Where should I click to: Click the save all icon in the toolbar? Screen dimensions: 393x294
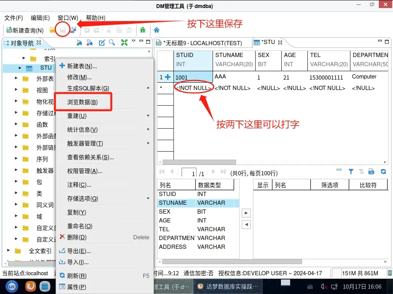[x=73, y=30]
